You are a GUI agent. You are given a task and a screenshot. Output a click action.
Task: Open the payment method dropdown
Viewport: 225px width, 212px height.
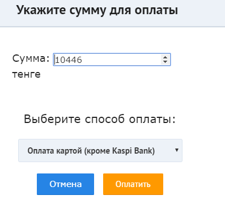point(100,151)
